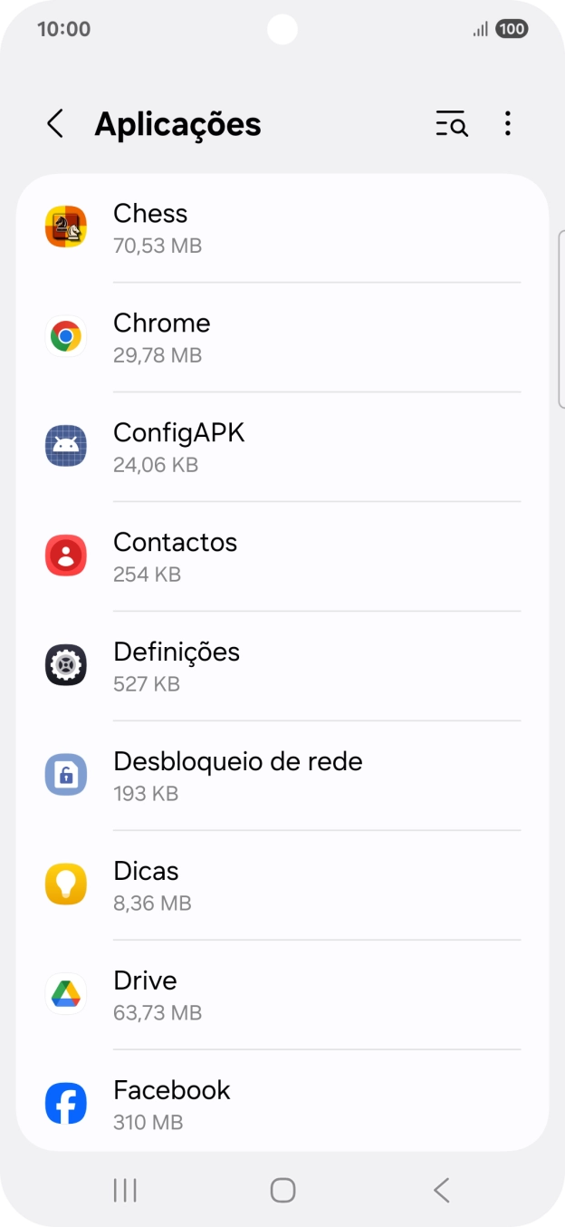Image resolution: width=565 pixels, height=1227 pixels.
Task: Tap the Facebook app icon
Action: coord(65,1103)
